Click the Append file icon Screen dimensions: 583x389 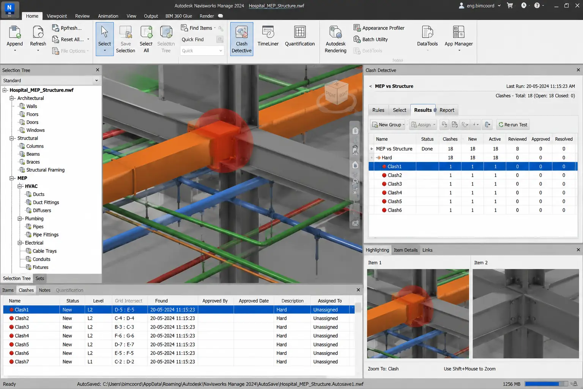(14, 32)
